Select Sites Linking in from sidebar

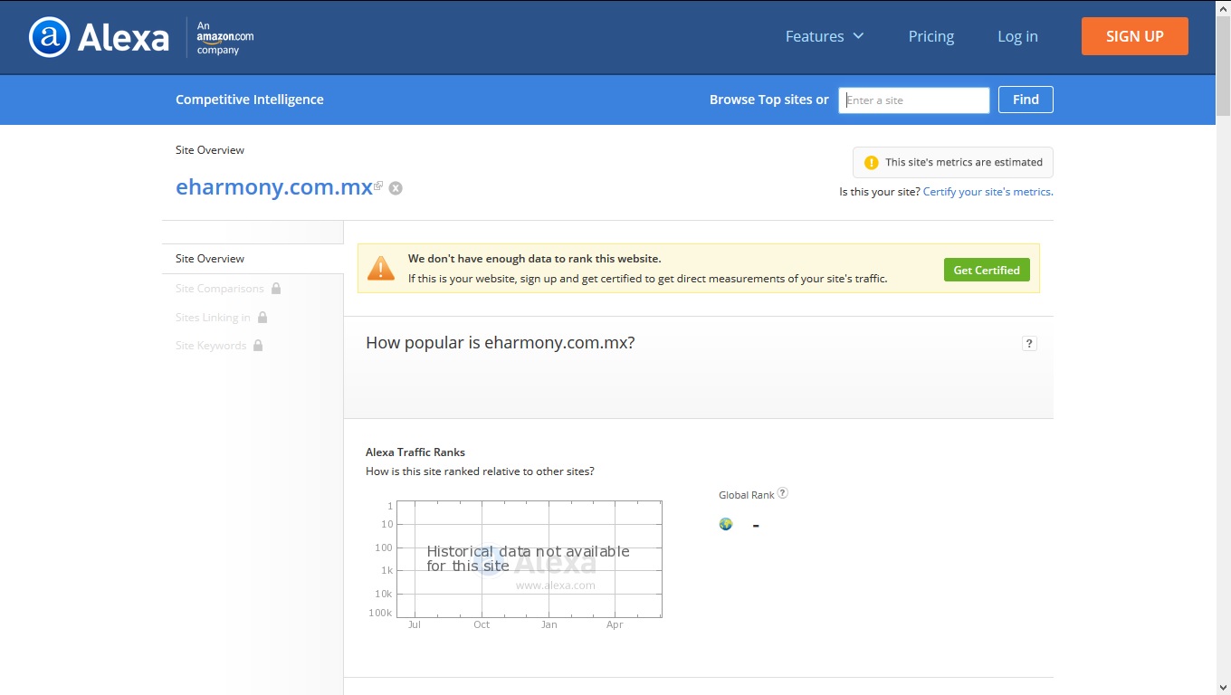pyautogui.click(x=213, y=318)
